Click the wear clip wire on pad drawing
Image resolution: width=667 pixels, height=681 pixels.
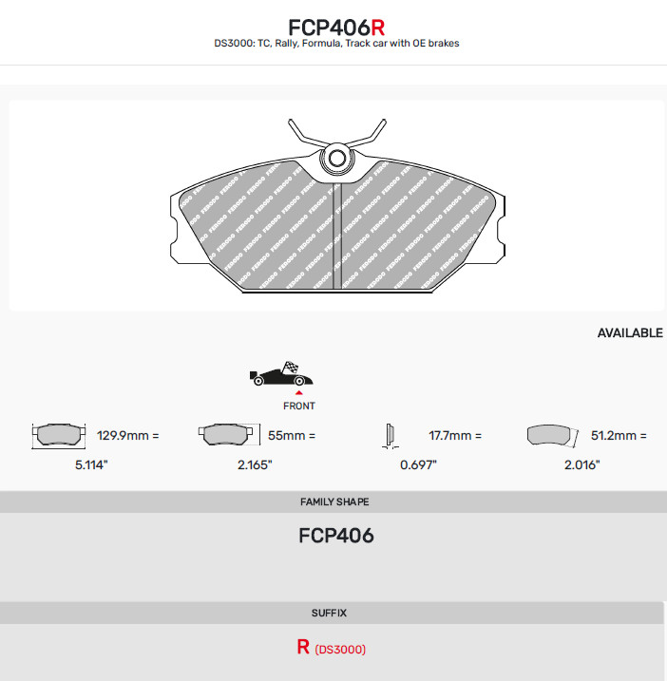pyautogui.click(x=337, y=133)
